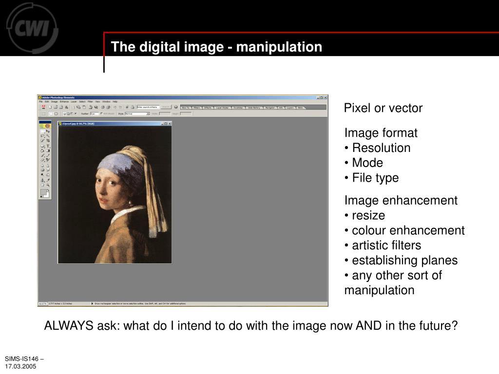Select the Burn tool
Viewport: 499px width, 374px height.
pyautogui.click(x=48, y=175)
